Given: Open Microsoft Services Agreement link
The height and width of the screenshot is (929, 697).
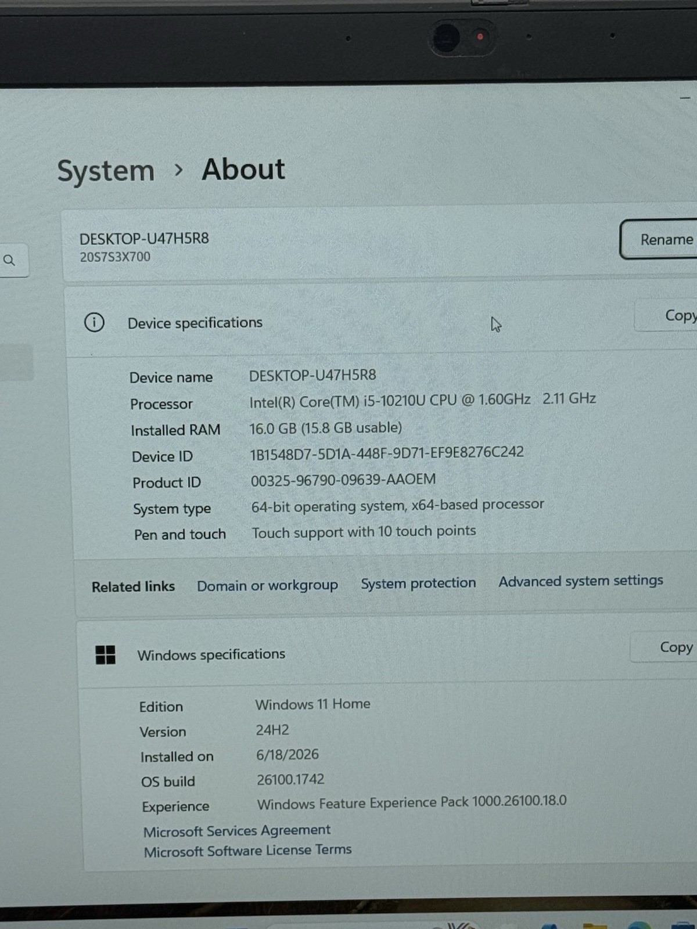Looking at the screenshot, I should coord(237,831).
